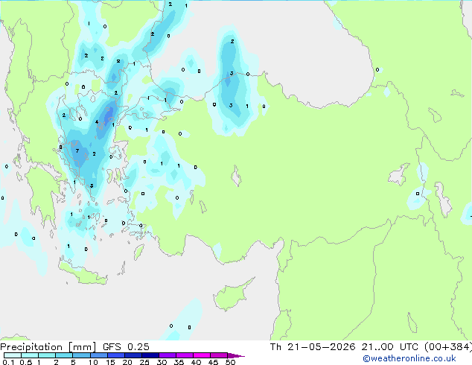
Task: Click the legend label '25'
Action: 144,362
